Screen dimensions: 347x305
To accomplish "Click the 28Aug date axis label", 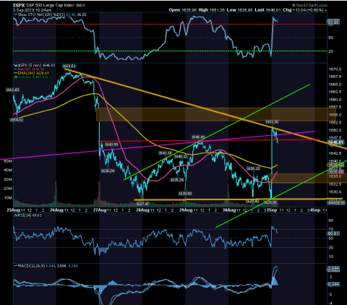I will [x=143, y=210].
